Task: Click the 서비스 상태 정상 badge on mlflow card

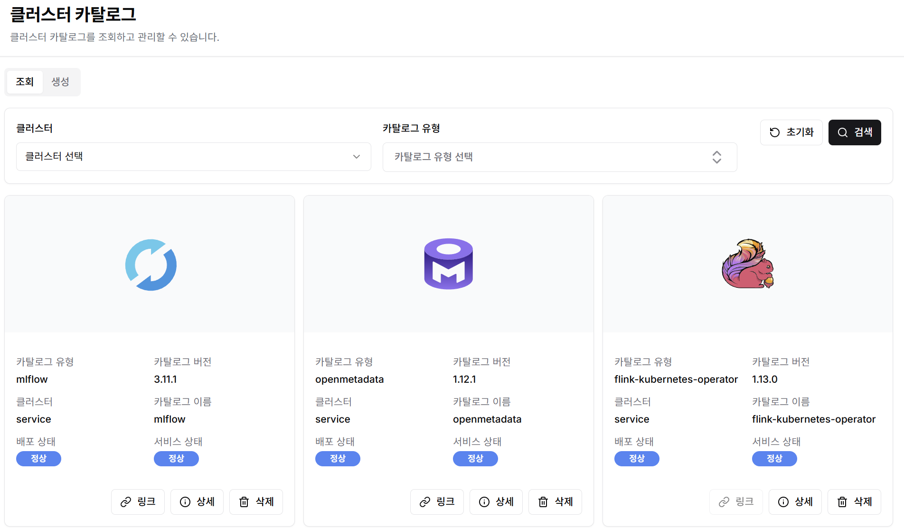Action: point(176,459)
